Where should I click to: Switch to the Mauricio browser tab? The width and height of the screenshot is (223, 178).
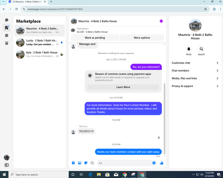pyautogui.click(x=27, y=2)
